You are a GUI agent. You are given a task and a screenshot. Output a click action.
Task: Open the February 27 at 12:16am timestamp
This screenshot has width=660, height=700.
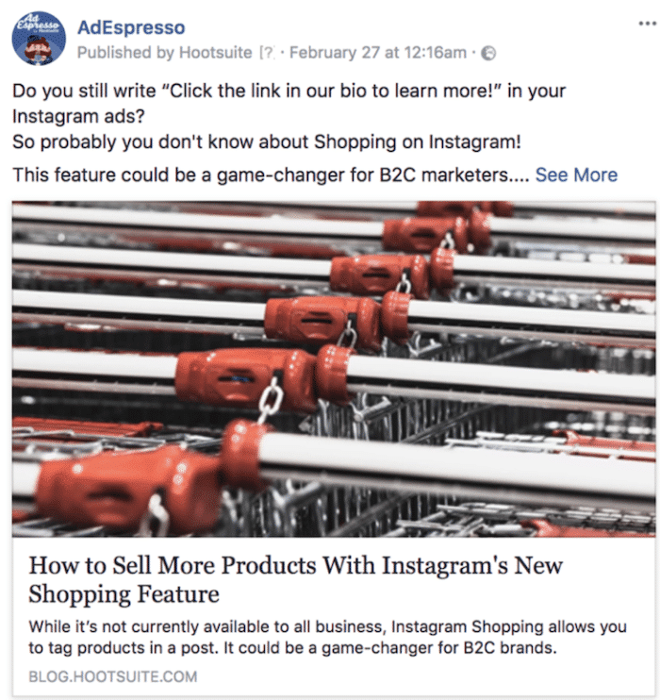(x=378, y=53)
